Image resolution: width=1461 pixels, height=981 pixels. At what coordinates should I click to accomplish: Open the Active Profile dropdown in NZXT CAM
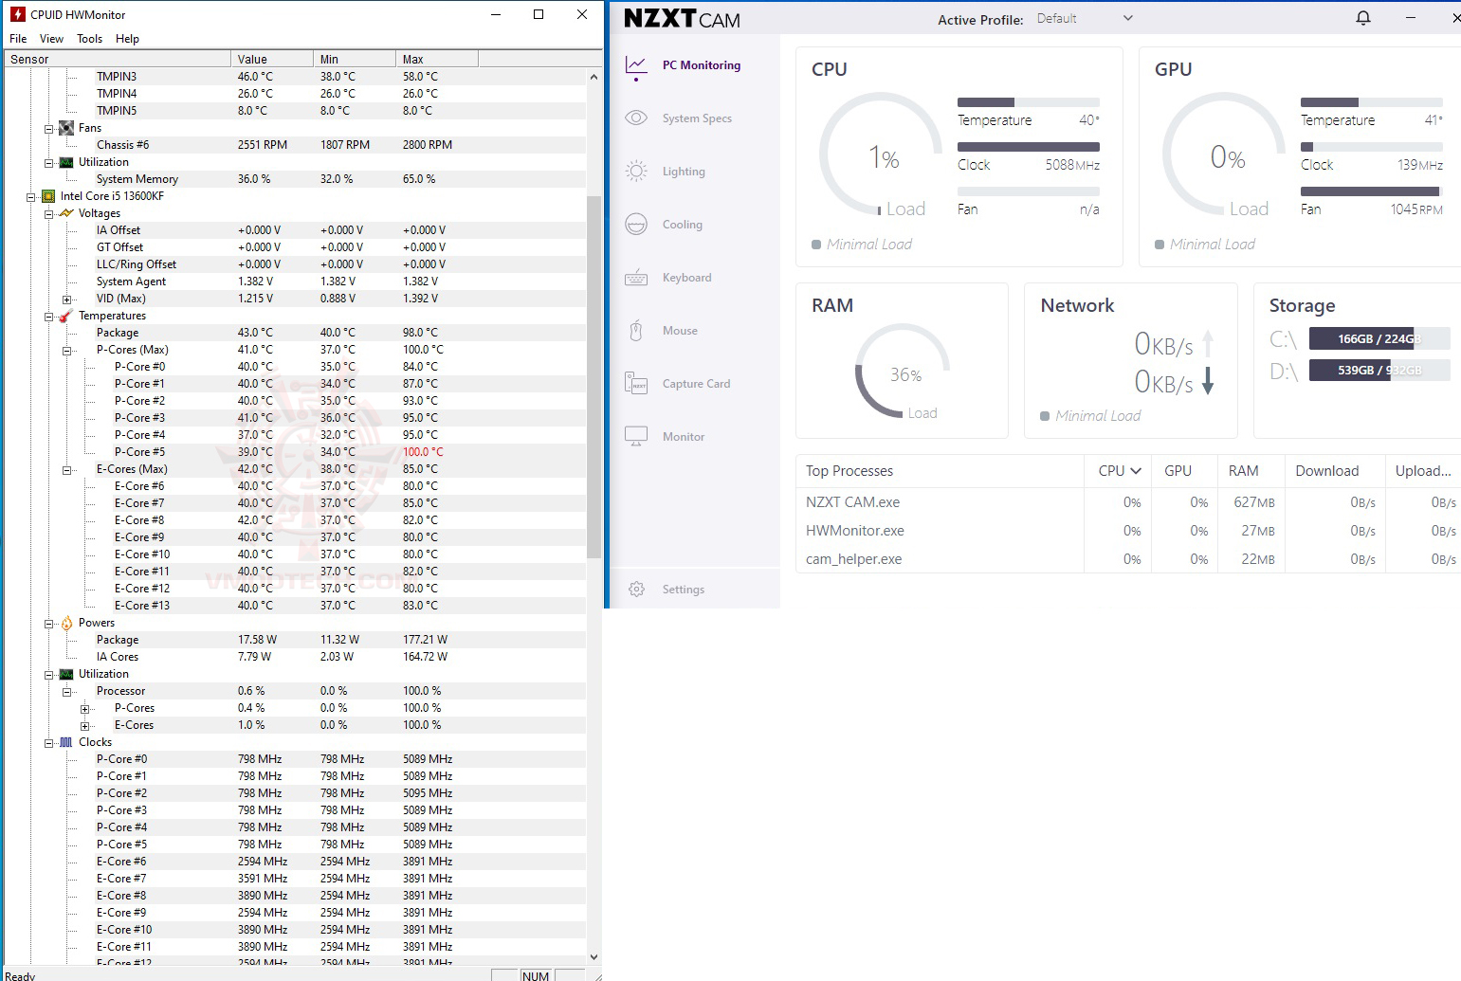pos(1086,18)
